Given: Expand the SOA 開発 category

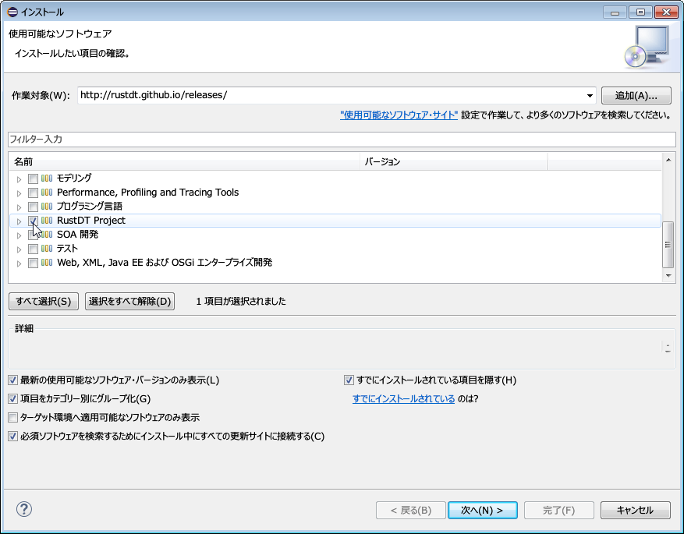Looking at the screenshot, I should (19, 235).
